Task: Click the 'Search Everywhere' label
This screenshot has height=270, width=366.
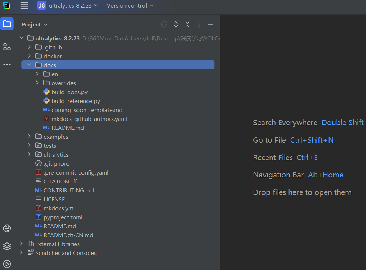Action: point(285,123)
